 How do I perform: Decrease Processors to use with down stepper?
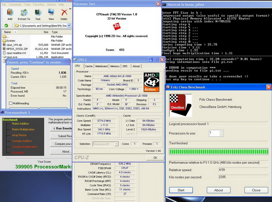(221, 135)
